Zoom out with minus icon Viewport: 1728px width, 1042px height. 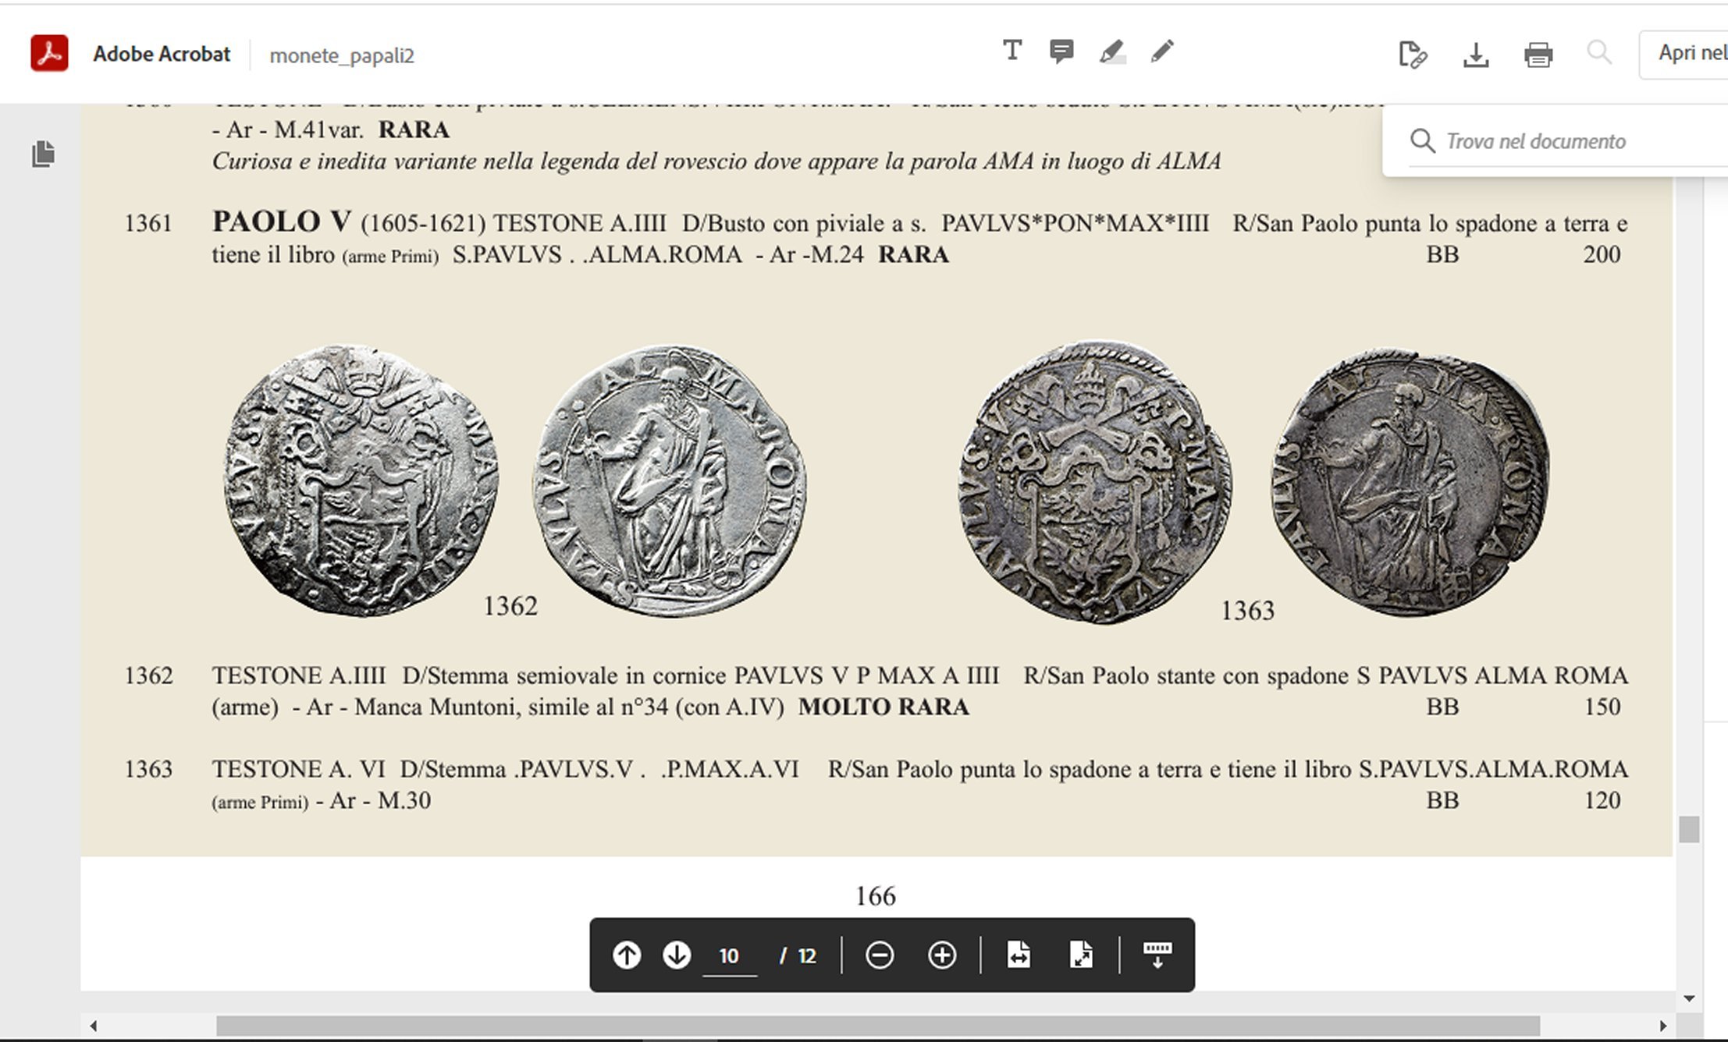[x=880, y=955]
